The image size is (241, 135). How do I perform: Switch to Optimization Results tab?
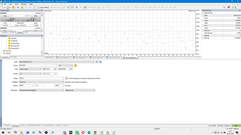34,125
